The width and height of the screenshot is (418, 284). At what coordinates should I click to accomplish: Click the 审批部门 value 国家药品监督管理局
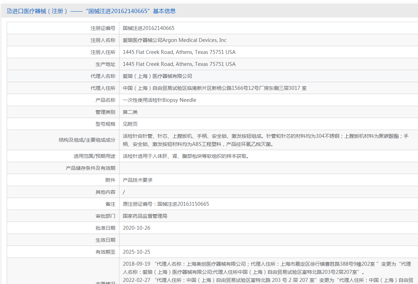(145, 216)
